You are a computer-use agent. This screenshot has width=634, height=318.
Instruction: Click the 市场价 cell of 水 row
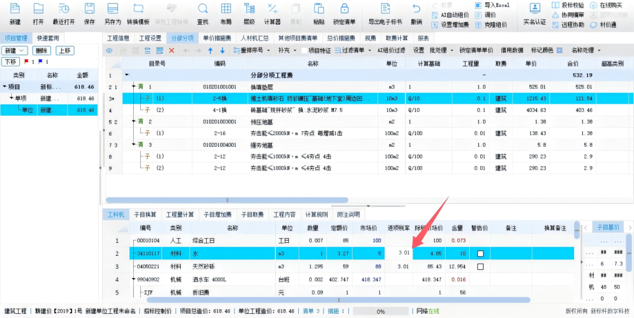(x=369, y=253)
